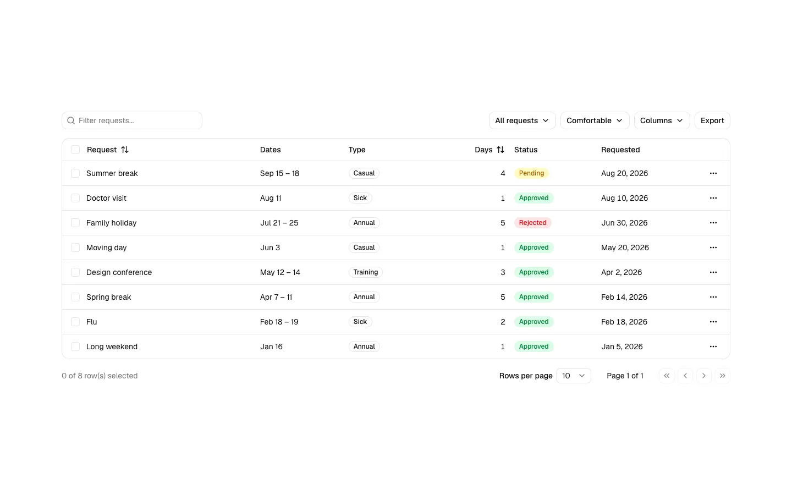Click the Requested column header
792x495 pixels.
pyautogui.click(x=620, y=150)
